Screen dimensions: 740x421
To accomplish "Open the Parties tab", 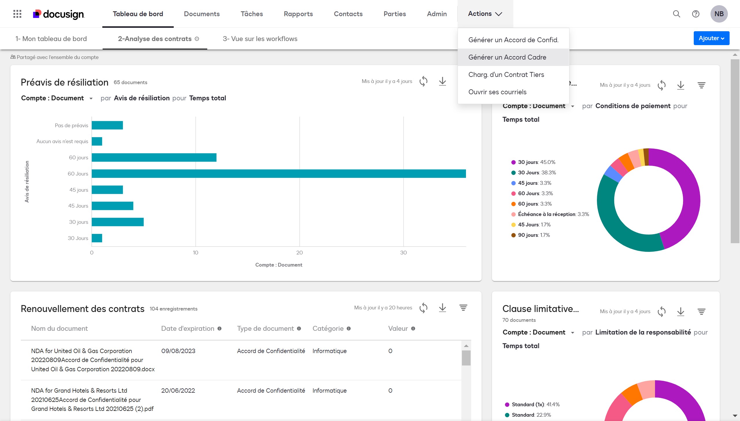I will click(x=395, y=14).
